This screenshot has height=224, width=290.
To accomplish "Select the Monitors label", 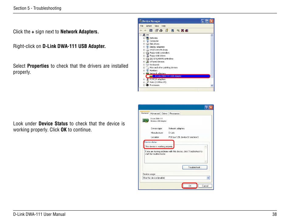I will 153,70.
